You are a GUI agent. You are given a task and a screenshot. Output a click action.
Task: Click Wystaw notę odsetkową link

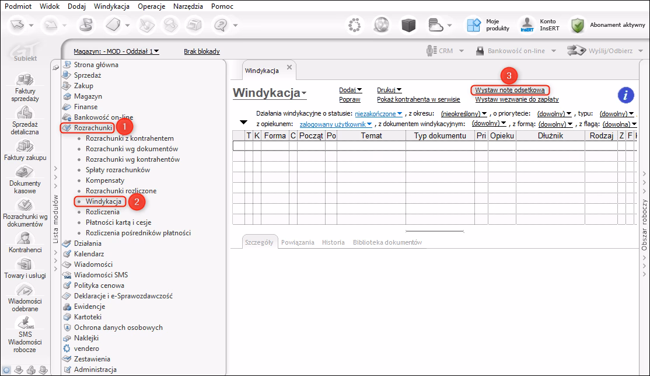(x=509, y=90)
